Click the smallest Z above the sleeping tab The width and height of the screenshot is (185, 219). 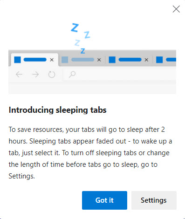click(83, 51)
